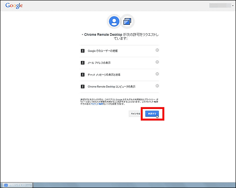
Task: Click icon beside 'Chrome Remote Desktop コンピュータの表示'
Action: pos(83,87)
